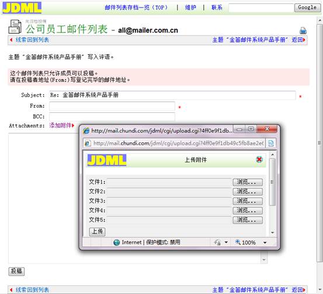
Task: Click the From address input field
Action: coord(112,106)
